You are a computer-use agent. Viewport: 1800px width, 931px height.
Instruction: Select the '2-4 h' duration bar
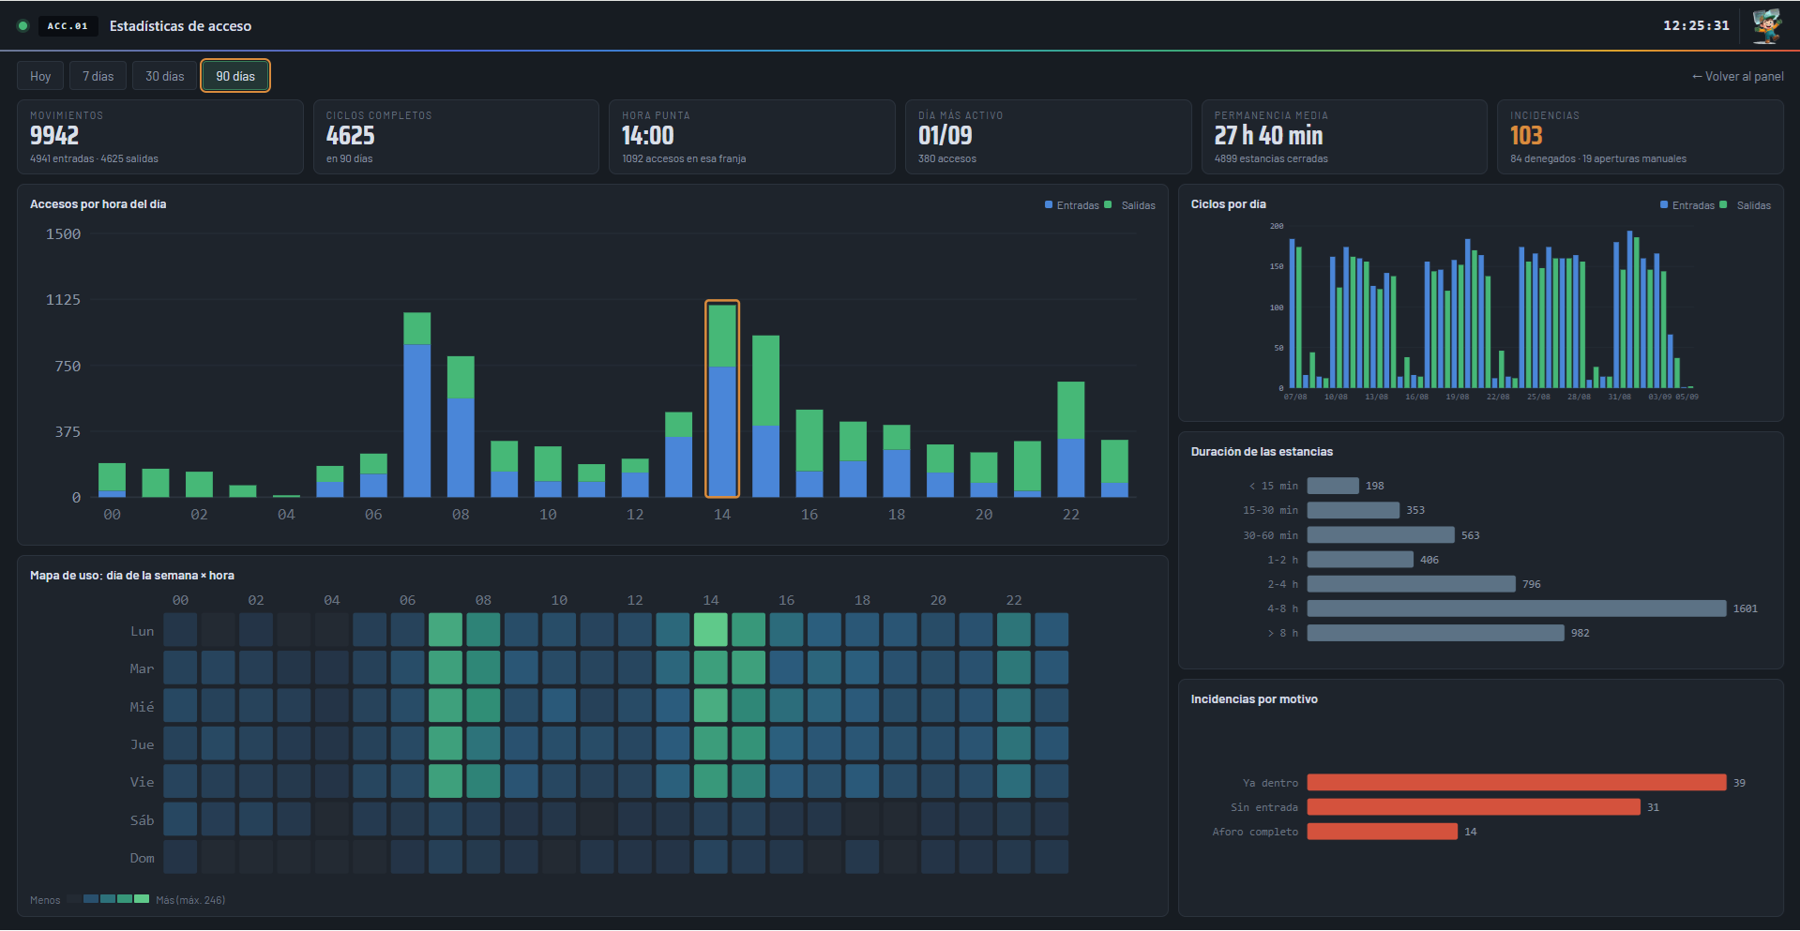coord(1412,584)
